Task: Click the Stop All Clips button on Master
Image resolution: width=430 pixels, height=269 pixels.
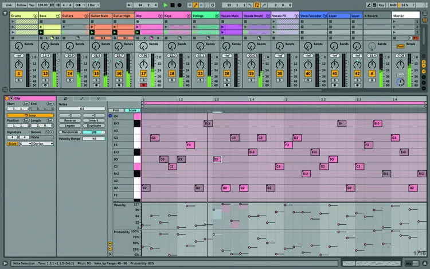Action: (x=394, y=38)
